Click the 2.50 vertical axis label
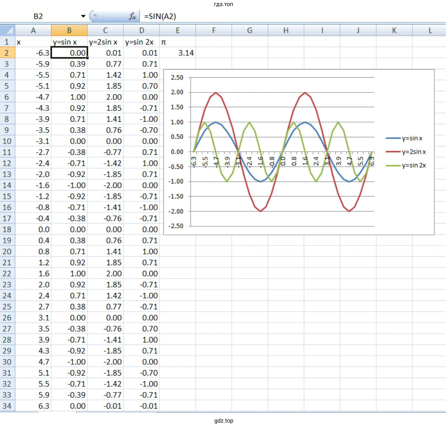This screenshot has height=427, width=448. [x=177, y=77]
